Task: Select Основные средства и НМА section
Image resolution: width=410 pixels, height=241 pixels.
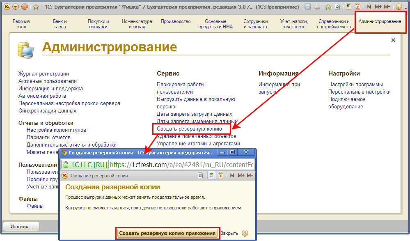Action: (x=215, y=24)
